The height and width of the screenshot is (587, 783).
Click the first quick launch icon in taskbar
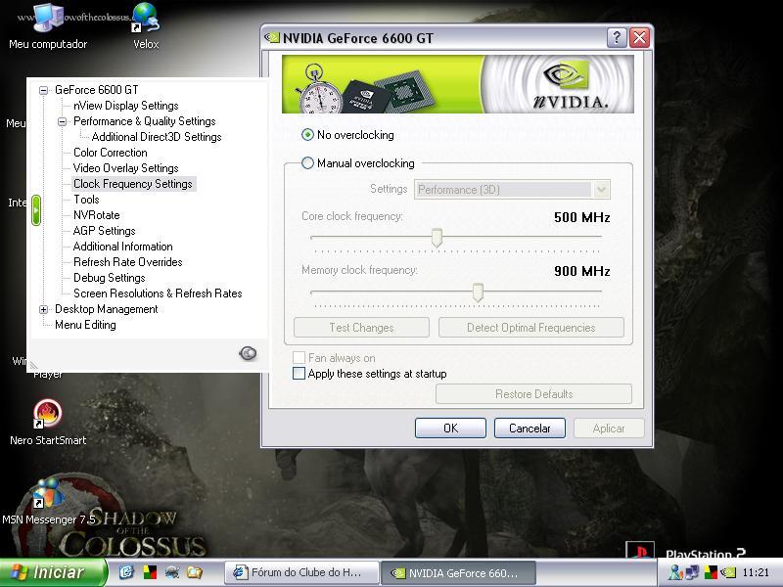(126, 572)
